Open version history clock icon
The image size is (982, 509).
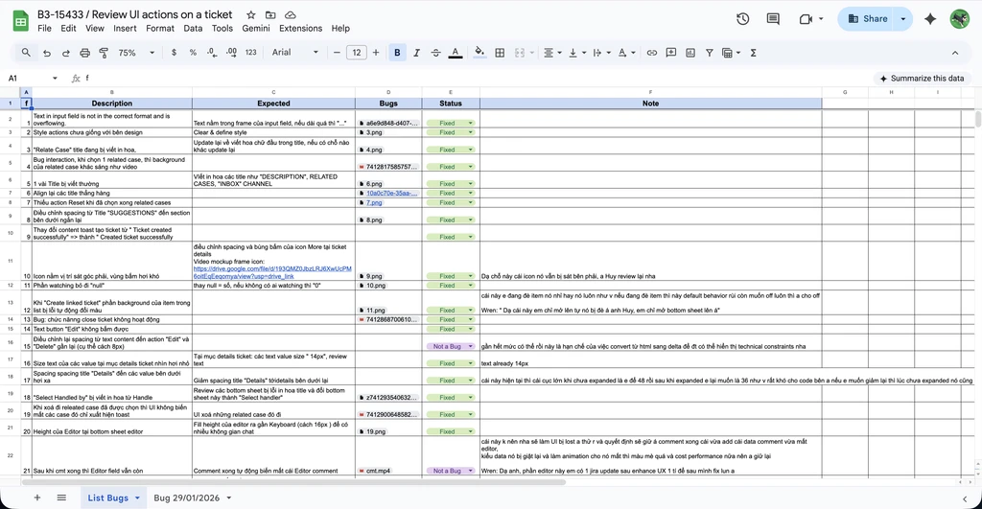743,19
